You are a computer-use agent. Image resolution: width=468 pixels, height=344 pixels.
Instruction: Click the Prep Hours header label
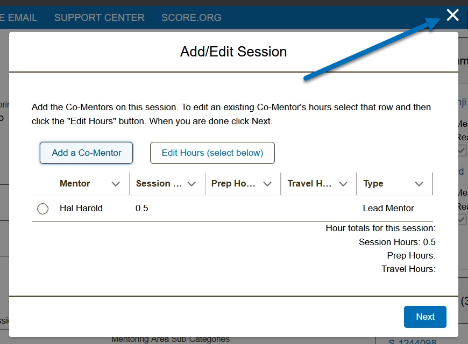click(x=233, y=183)
